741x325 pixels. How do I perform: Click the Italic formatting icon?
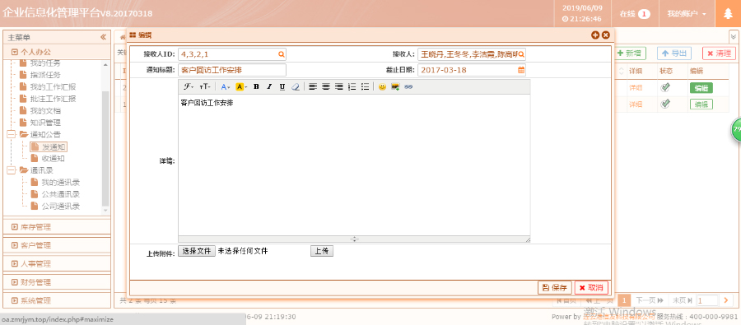pyautogui.click(x=269, y=87)
